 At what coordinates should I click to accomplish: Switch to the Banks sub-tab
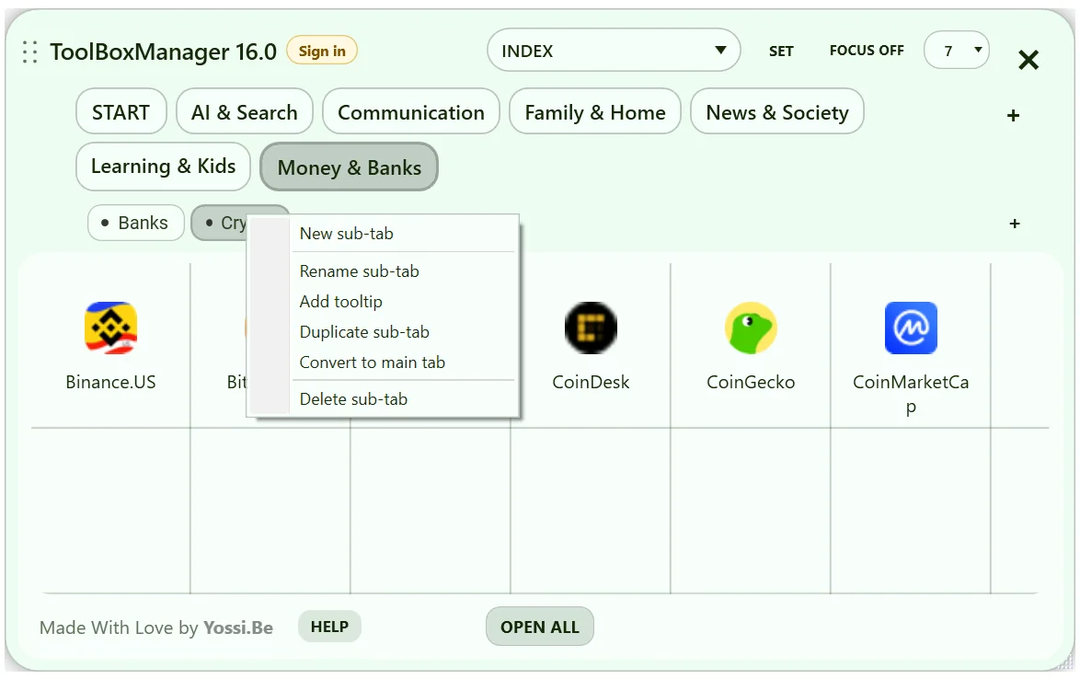[x=136, y=223]
